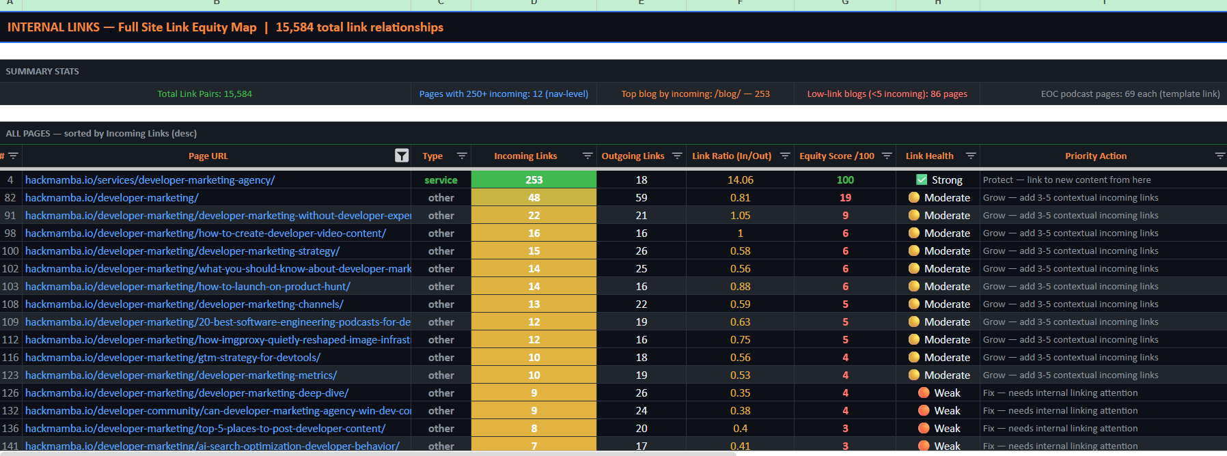Open filter dropdown for Link Health column

tap(971, 156)
